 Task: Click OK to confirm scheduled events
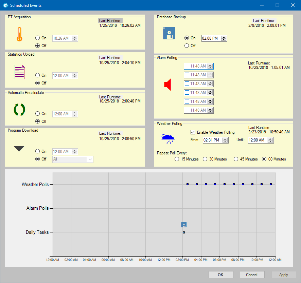click(x=221, y=275)
